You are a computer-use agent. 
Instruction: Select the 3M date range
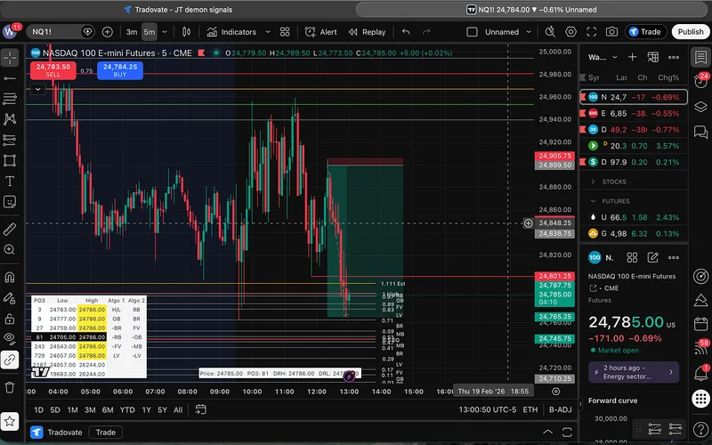[x=90, y=409]
